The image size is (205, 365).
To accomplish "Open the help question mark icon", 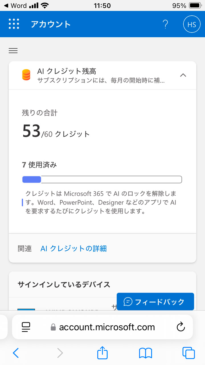I will [x=165, y=25].
